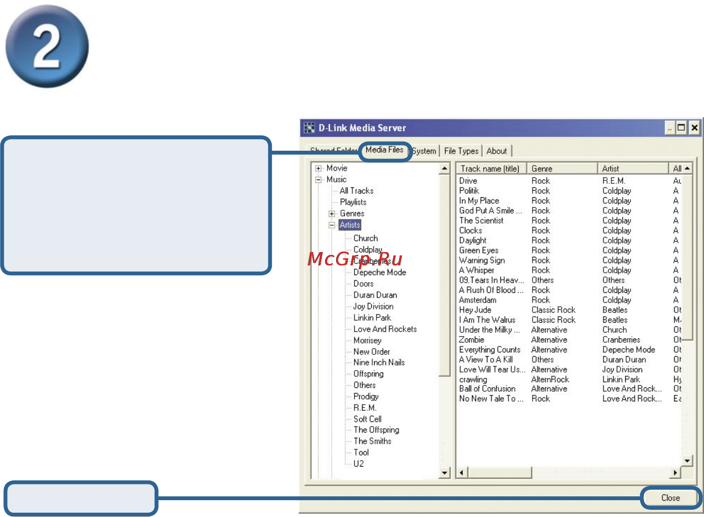Collapse the Music tree node
The width and height of the screenshot is (704, 517).
(x=318, y=180)
